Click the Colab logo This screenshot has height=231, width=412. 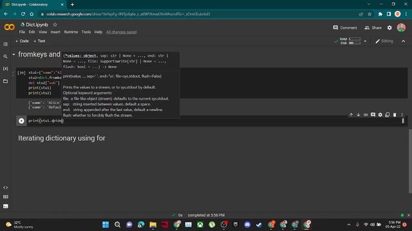[x=10, y=27]
